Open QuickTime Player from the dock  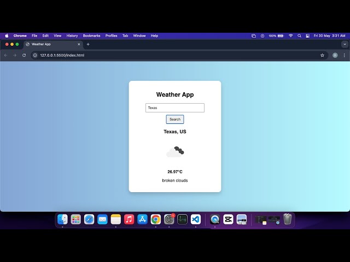pyautogui.click(x=215, y=219)
